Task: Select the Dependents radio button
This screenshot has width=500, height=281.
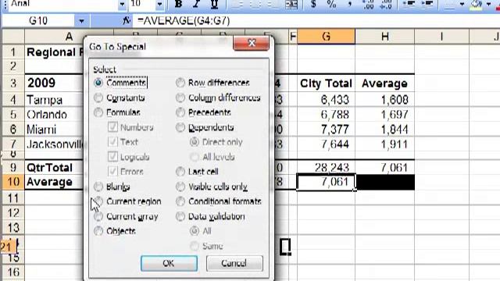Action: (180, 127)
